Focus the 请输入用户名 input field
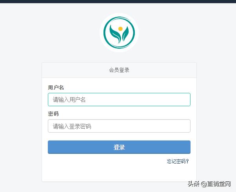The width and height of the screenshot is (236, 192). coord(119,100)
